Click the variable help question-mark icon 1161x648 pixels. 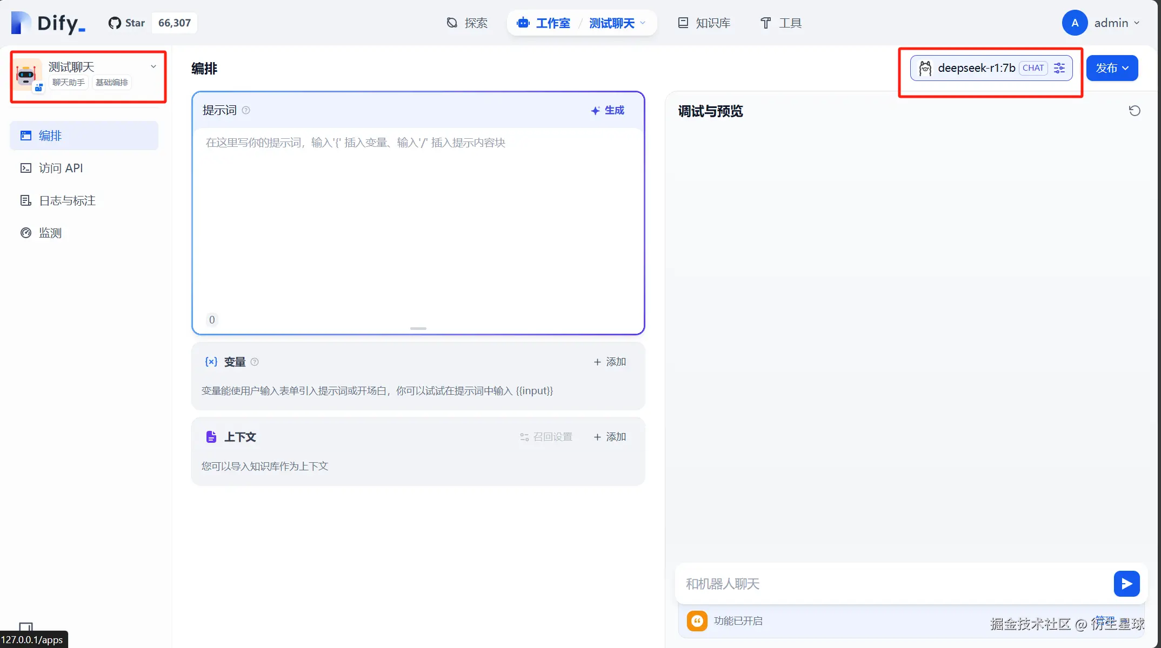pos(255,362)
